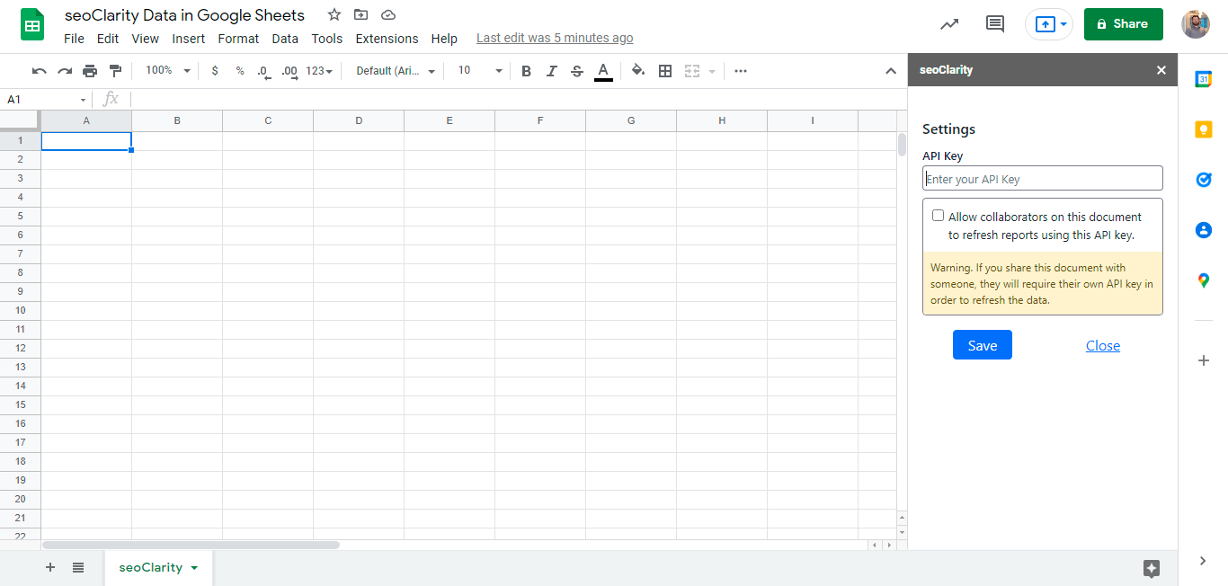1228x586 pixels.
Task: Click the Print icon
Action: tap(90, 71)
